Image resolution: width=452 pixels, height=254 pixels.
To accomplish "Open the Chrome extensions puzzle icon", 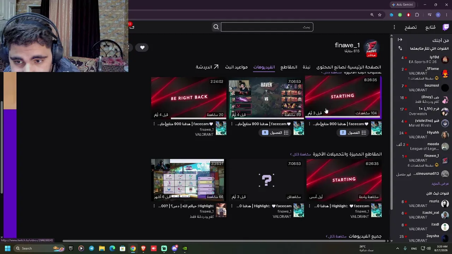I will click(x=417, y=15).
